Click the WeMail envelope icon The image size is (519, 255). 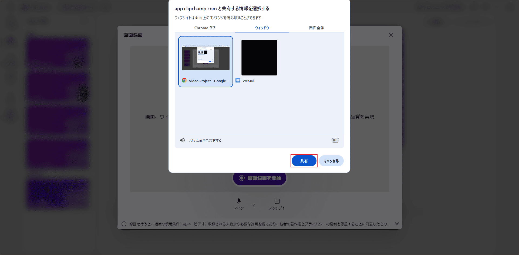[237, 80]
